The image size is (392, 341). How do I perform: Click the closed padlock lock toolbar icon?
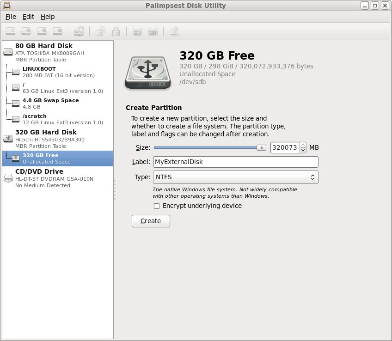116,31
